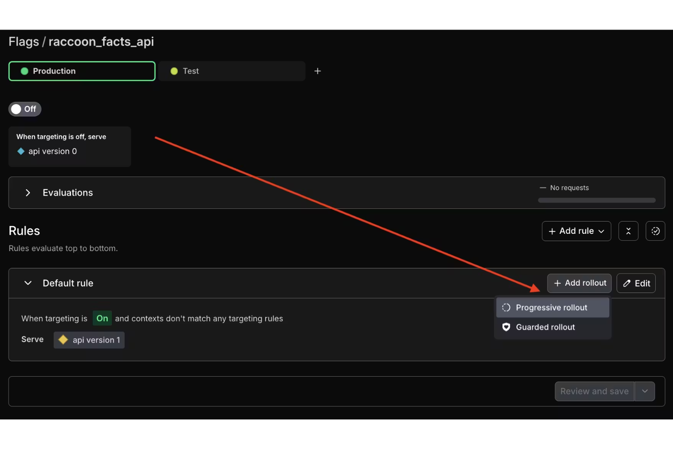The width and height of the screenshot is (673, 449).
Task: Click the Edit default rule button
Action: (x=636, y=283)
